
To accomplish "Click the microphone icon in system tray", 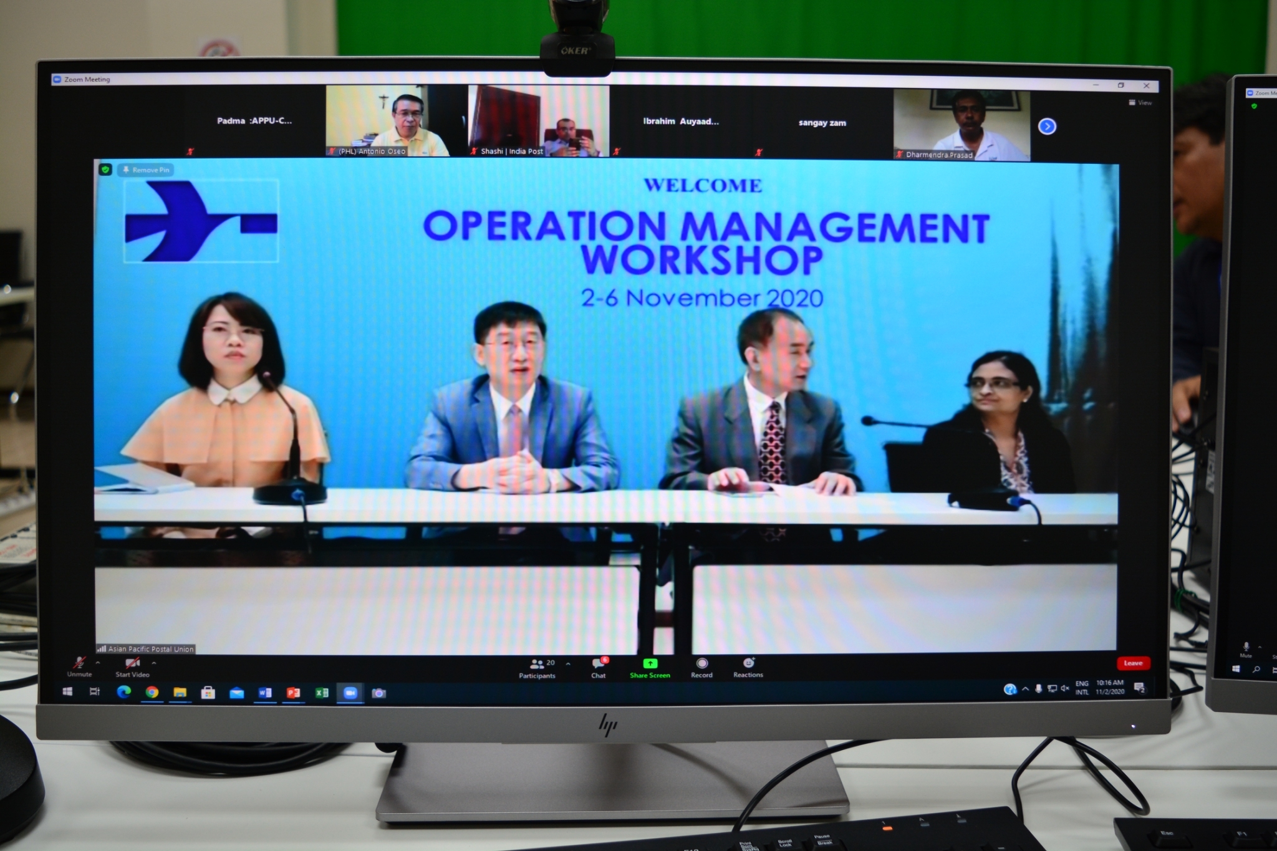I will 1038,689.
